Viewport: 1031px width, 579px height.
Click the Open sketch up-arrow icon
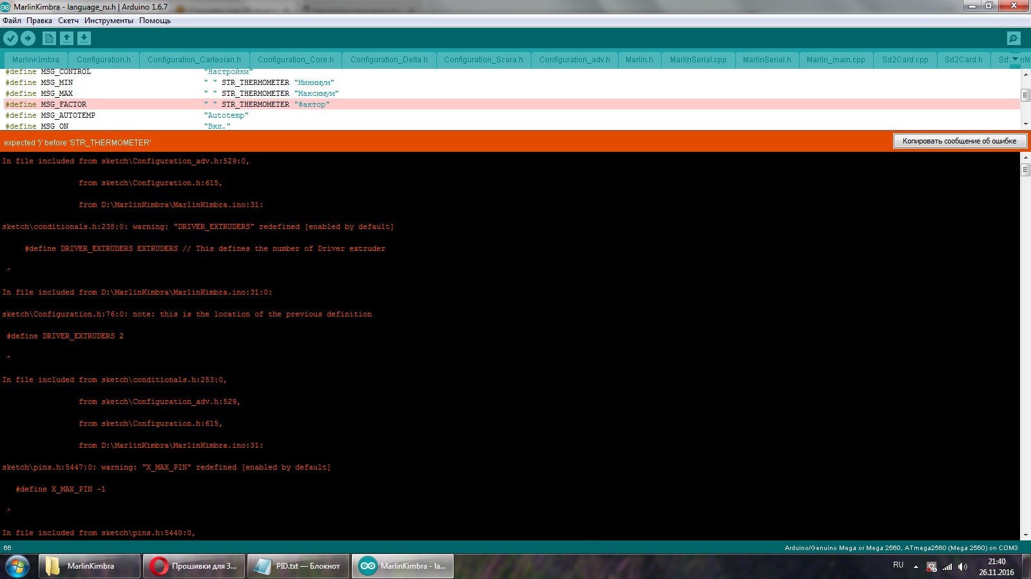[66, 39]
